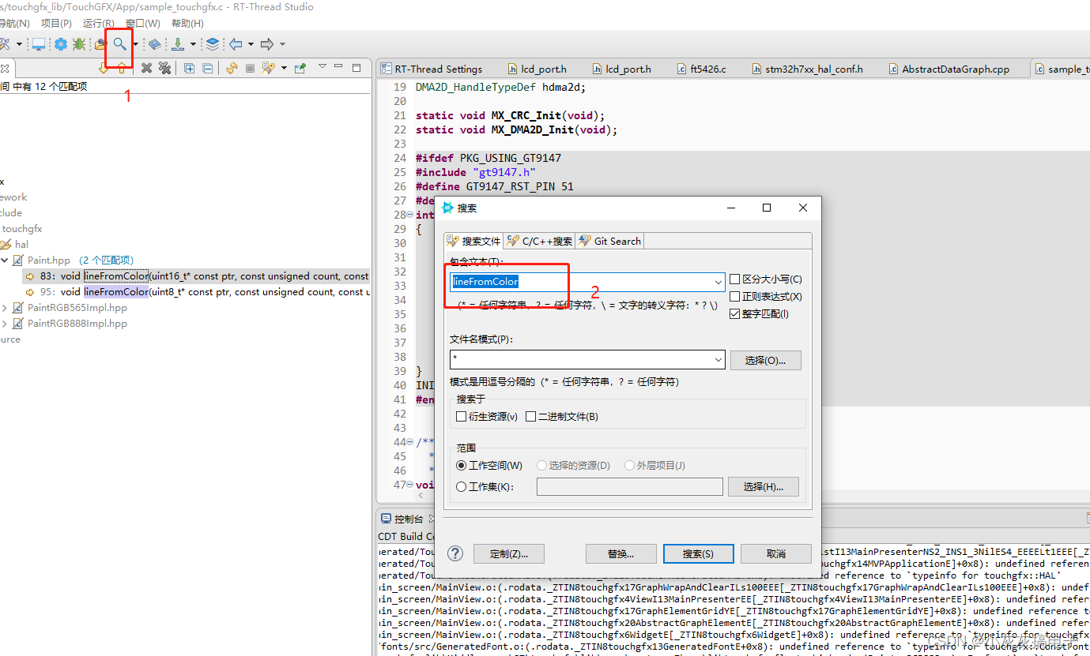Select line 95 lineFromColor match
Viewport: 1090px width, 656px height.
[196, 292]
